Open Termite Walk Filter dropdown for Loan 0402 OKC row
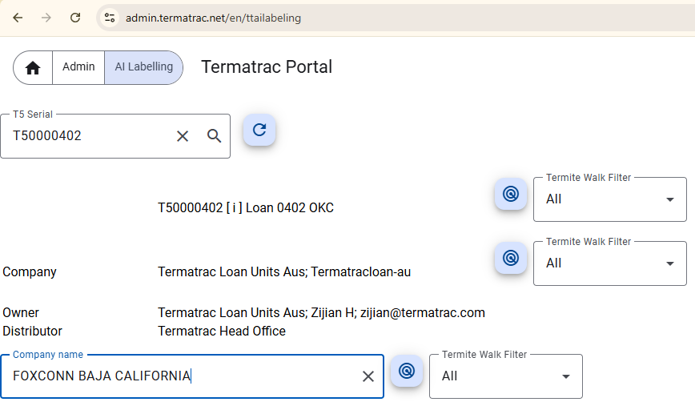This screenshot has height=414, width=695. (610, 199)
